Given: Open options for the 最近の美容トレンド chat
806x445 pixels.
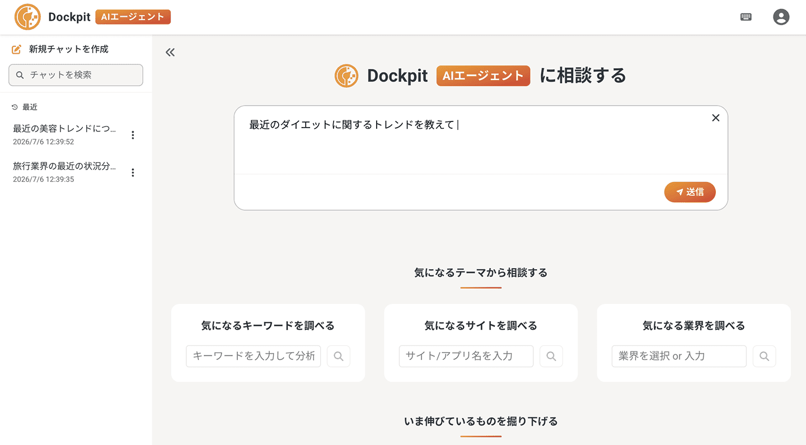Looking at the screenshot, I should point(133,135).
